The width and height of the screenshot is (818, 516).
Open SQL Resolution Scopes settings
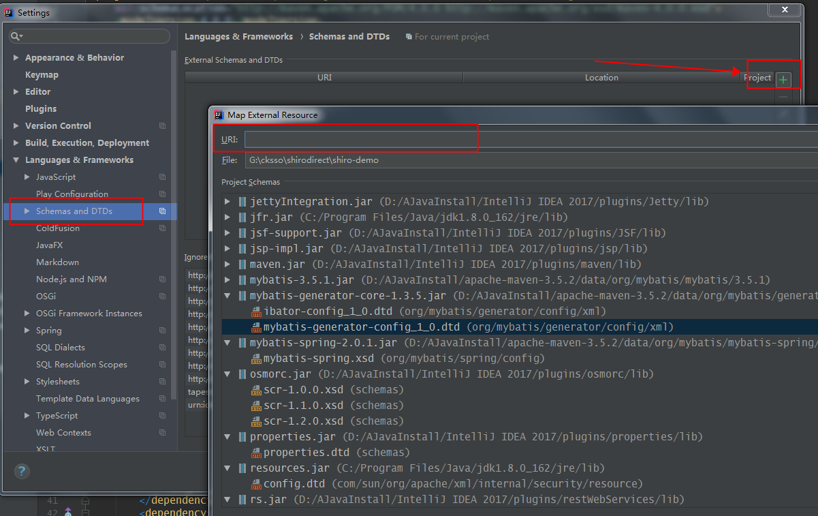coord(82,365)
